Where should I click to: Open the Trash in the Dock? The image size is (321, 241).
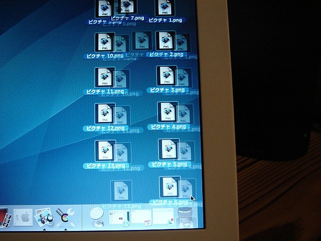point(185,217)
